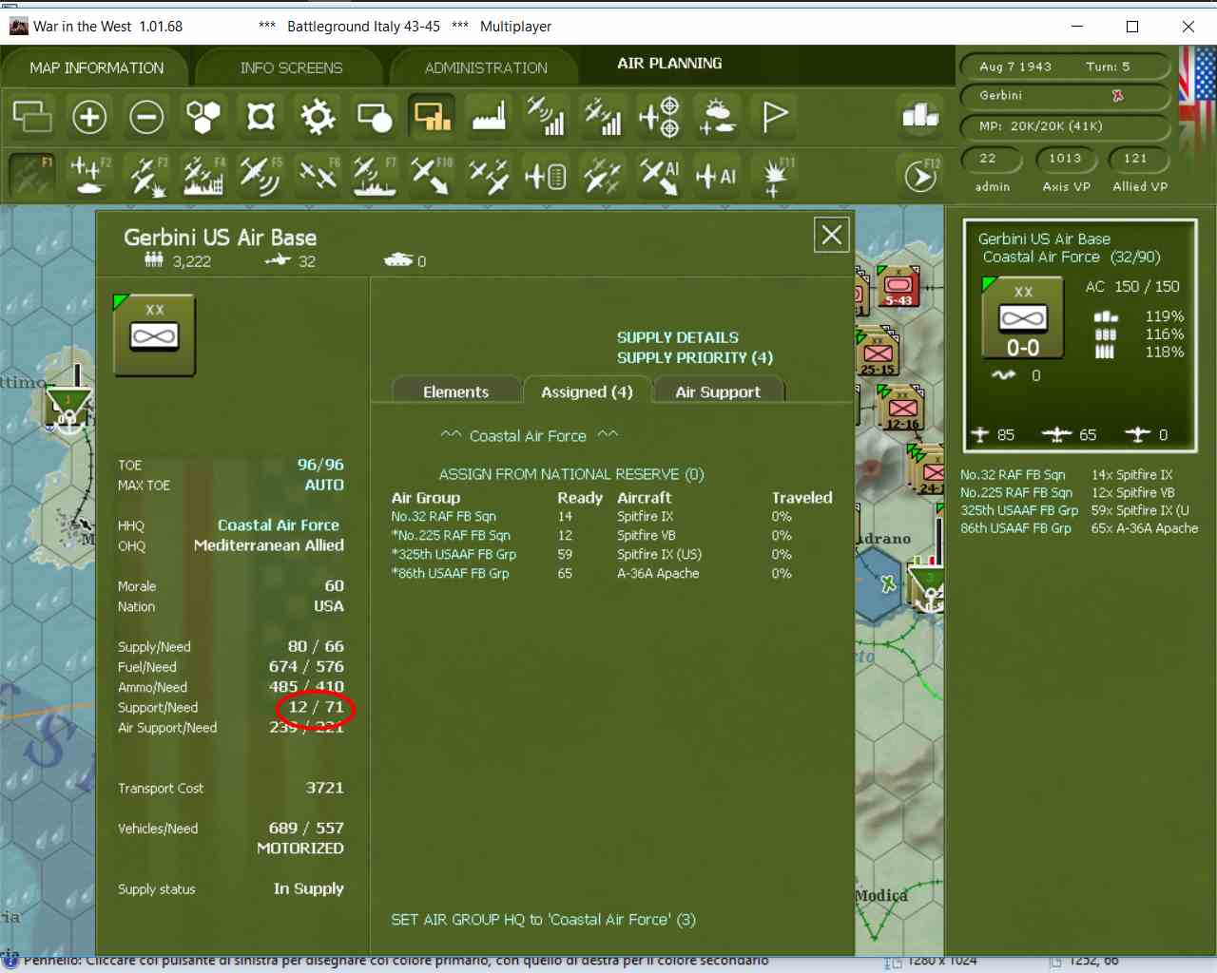This screenshot has width=1217, height=973.
Task: Click the aircraft with two crosshair targets icon
Action: tap(660, 117)
